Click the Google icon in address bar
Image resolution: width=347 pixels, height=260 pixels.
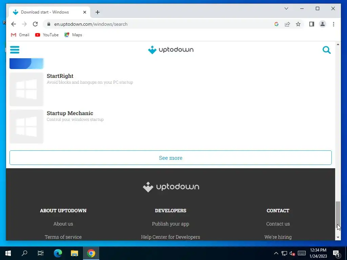click(277, 24)
